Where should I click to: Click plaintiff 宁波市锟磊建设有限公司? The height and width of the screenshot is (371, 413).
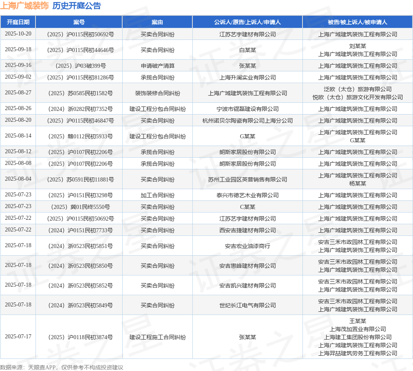(x=248, y=109)
